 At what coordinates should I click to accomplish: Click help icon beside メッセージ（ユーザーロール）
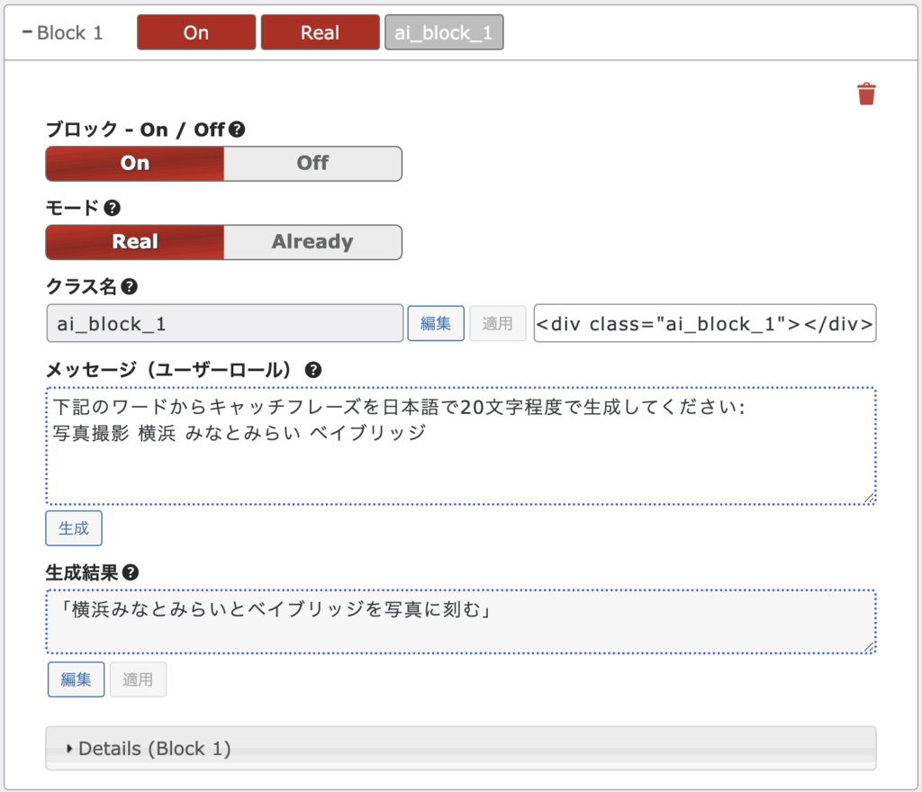[313, 370]
